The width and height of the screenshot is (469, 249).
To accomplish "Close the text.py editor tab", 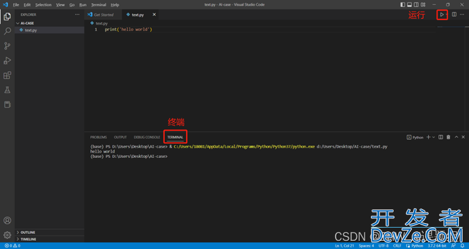I will [x=154, y=14].
